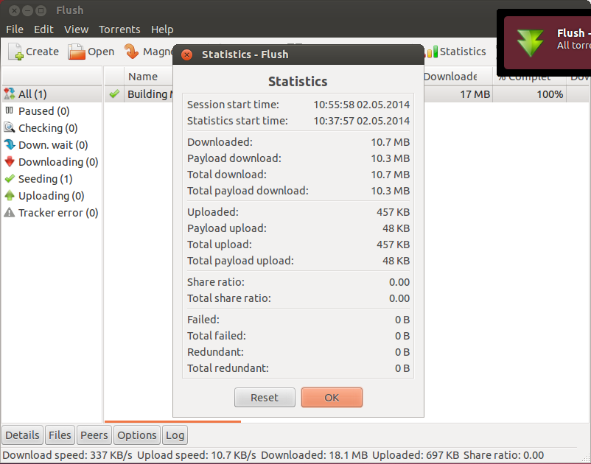The image size is (591, 464).
Task: Click the Magnet link toolbar icon
Action: [x=132, y=52]
